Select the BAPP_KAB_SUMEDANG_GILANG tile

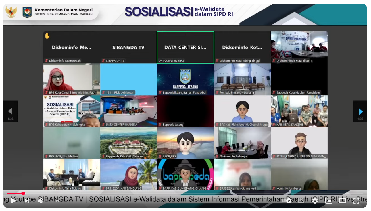(x=185, y=175)
